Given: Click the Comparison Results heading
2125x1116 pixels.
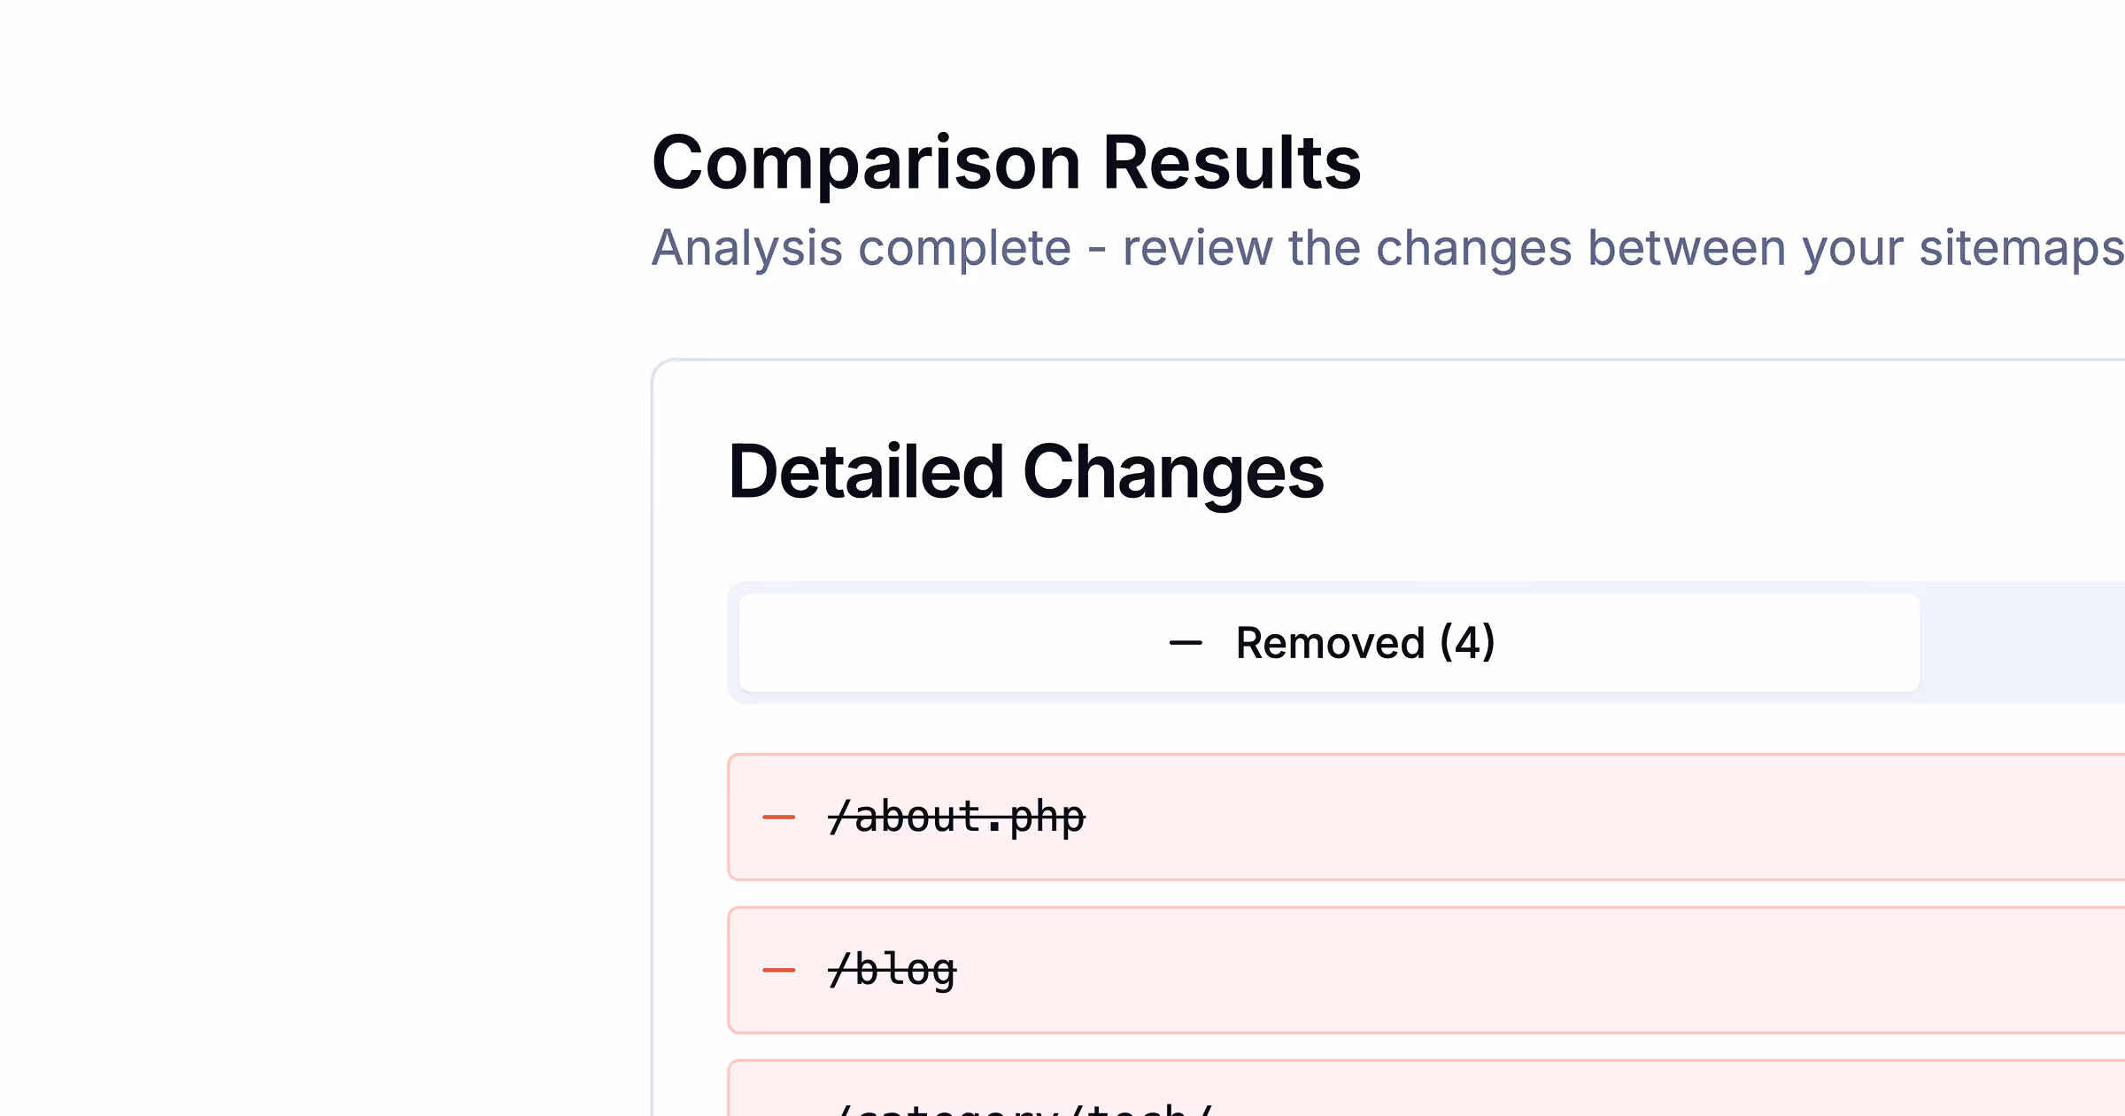Looking at the screenshot, I should click(x=1006, y=163).
